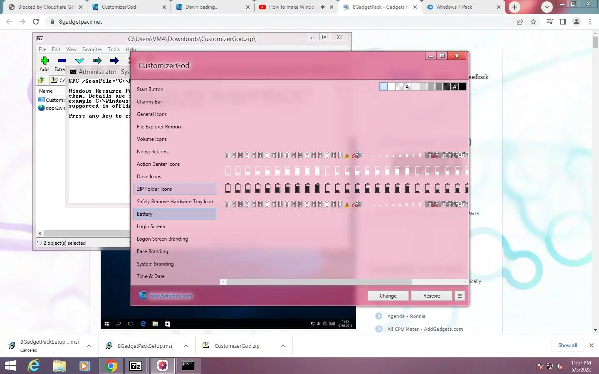Click the share page icon in Chrome

[520, 22]
